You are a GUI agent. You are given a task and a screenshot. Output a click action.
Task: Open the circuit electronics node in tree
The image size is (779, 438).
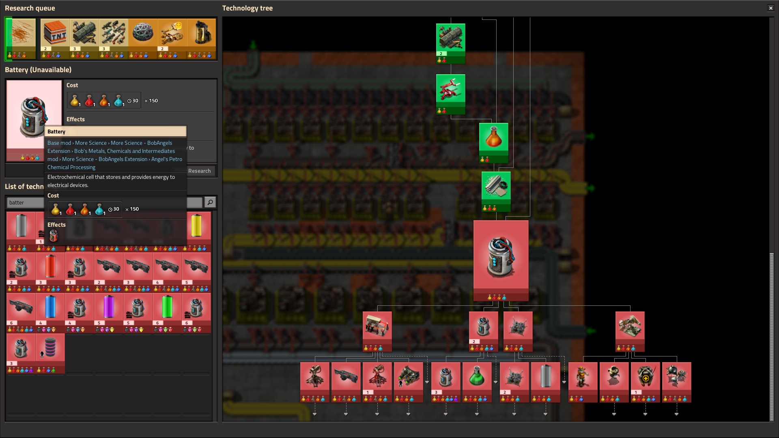[x=518, y=331]
